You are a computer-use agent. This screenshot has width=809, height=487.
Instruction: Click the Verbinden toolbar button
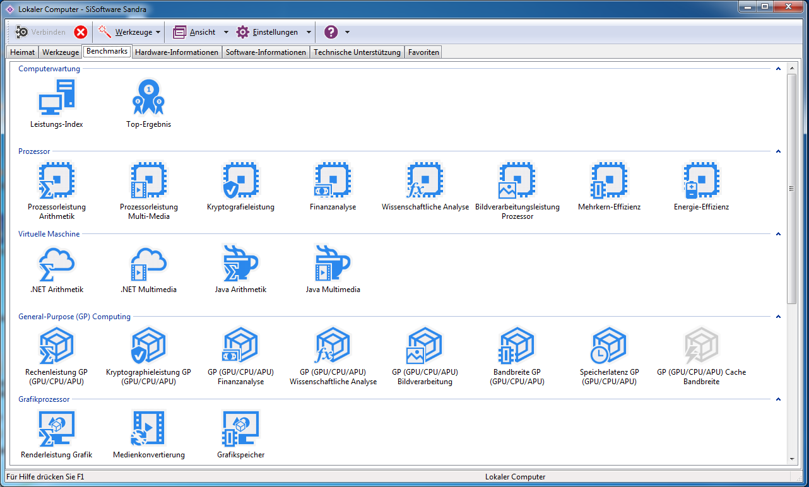(40, 32)
